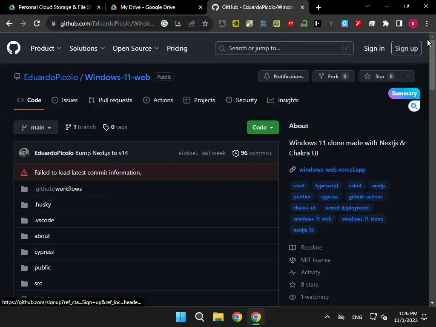Click the Sign up button
The width and height of the screenshot is (436, 327).
pyautogui.click(x=407, y=49)
